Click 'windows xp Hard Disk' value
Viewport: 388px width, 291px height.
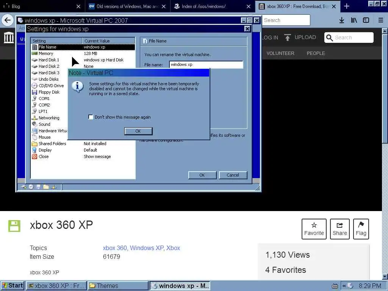(x=104, y=60)
